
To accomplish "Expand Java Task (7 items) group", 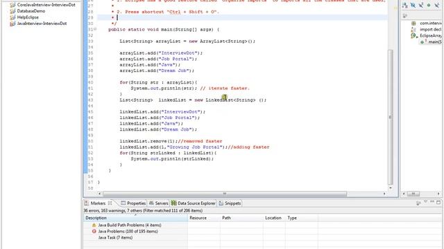I will pyautogui.click(x=115, y=238).
